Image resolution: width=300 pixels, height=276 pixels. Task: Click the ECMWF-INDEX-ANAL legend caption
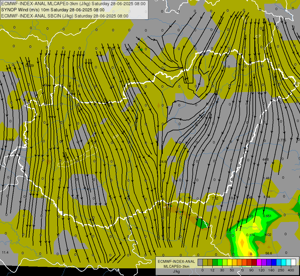176,262
